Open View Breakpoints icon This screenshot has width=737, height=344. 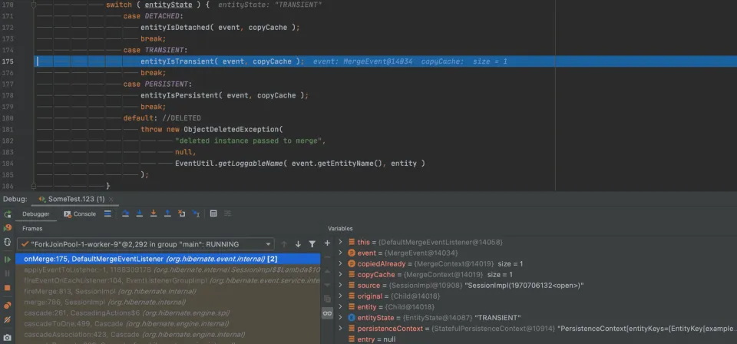click(x=8, y=306)
